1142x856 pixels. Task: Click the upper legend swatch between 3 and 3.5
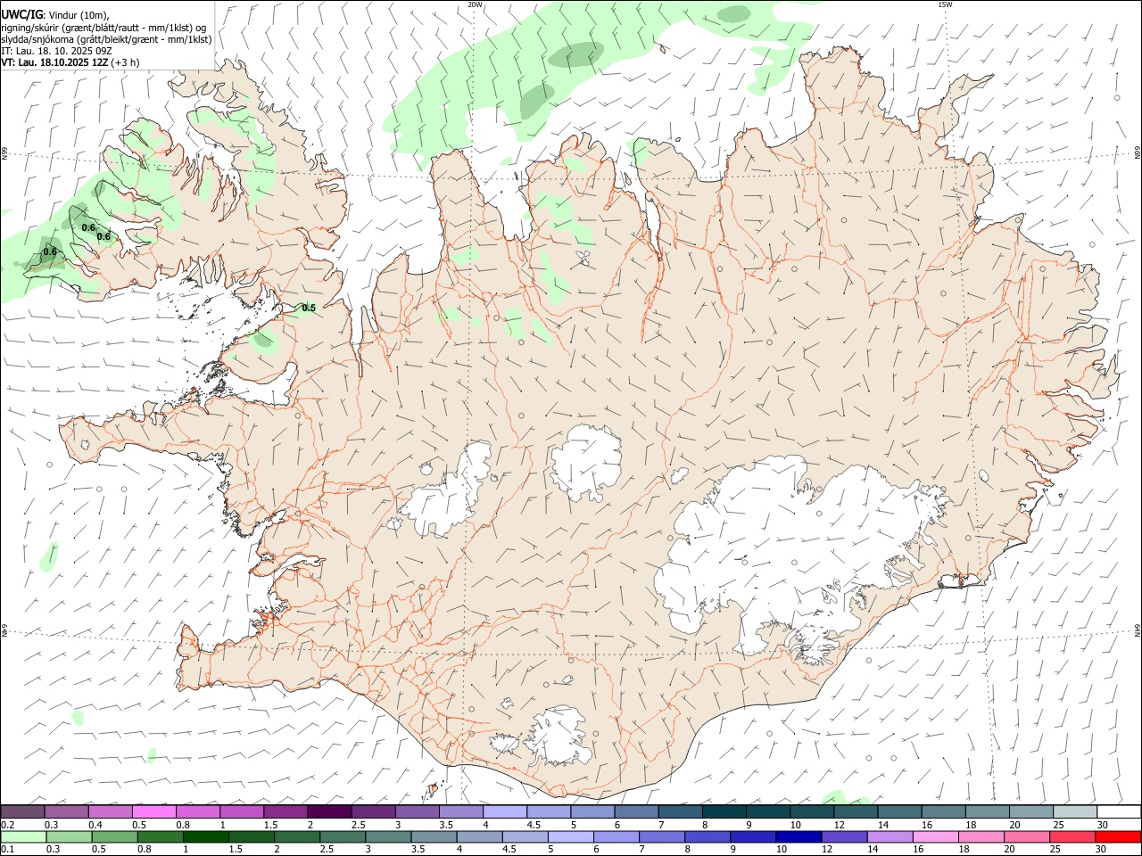click(x=417, y=811)
